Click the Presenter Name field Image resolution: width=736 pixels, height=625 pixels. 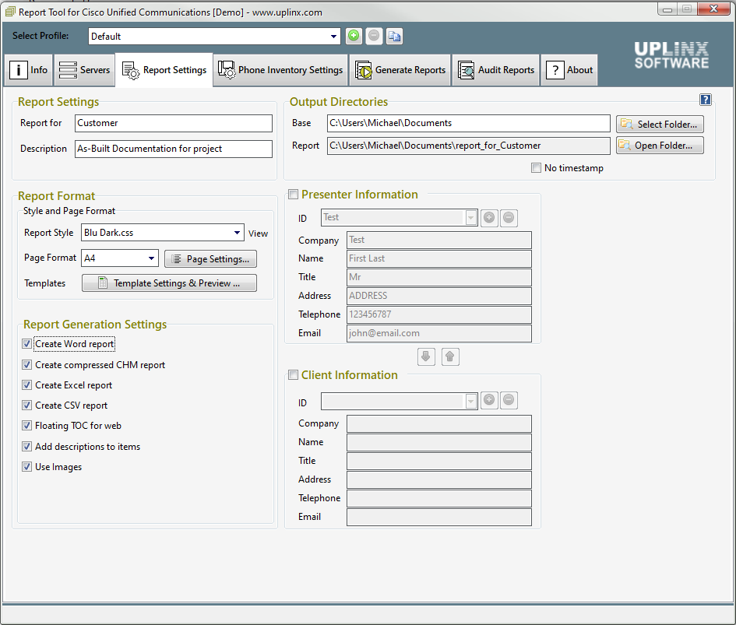(439, 258)
